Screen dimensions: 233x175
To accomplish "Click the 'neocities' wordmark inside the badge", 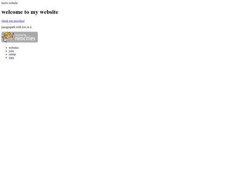I will pos(25,38).
